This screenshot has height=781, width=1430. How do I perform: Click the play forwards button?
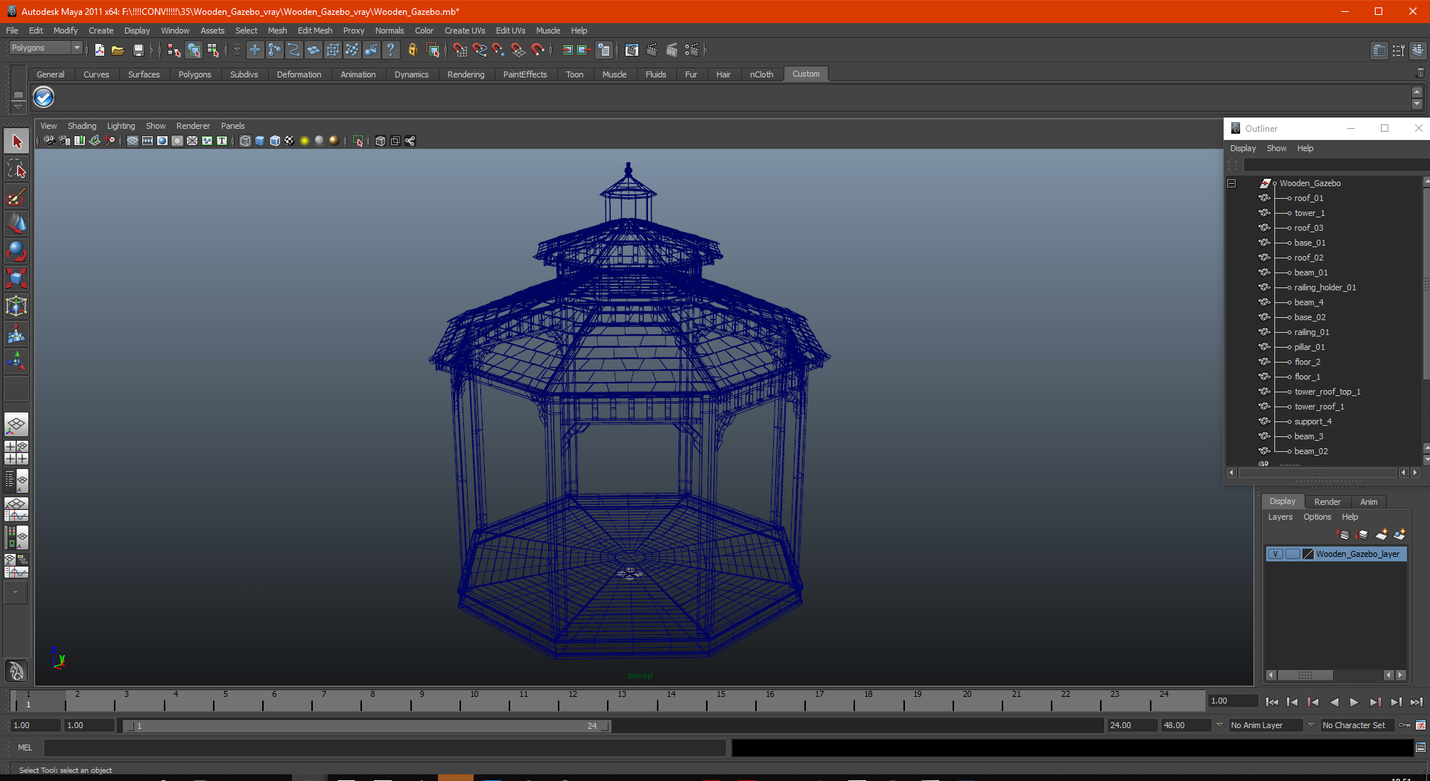(x=1354, y=702)
